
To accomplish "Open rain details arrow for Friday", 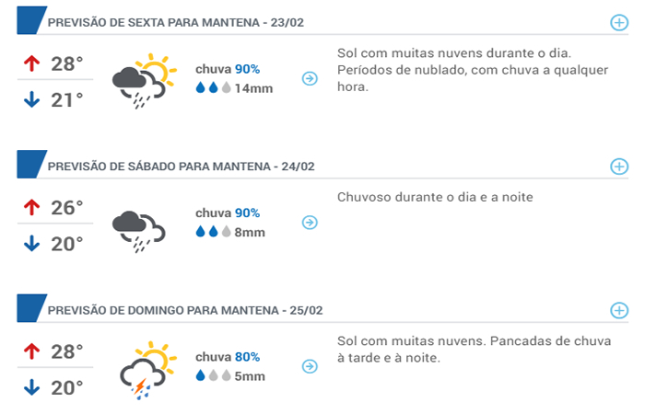I will tap(310, 78).
